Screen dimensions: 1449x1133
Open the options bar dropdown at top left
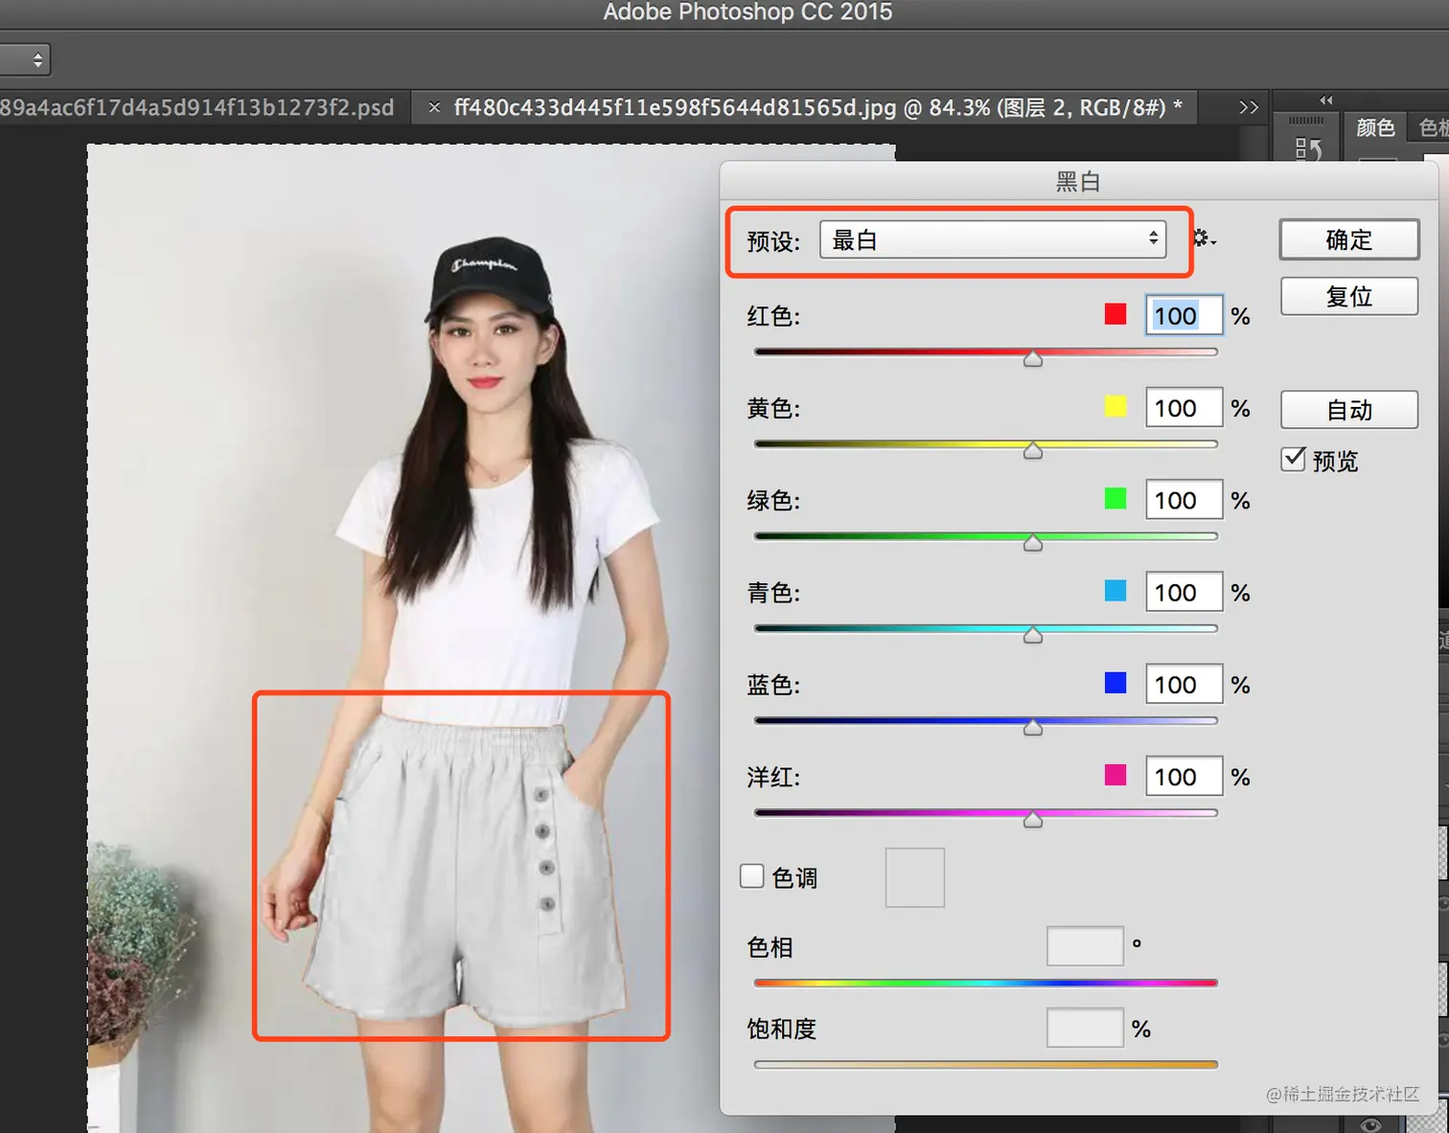tap(25, 59)
